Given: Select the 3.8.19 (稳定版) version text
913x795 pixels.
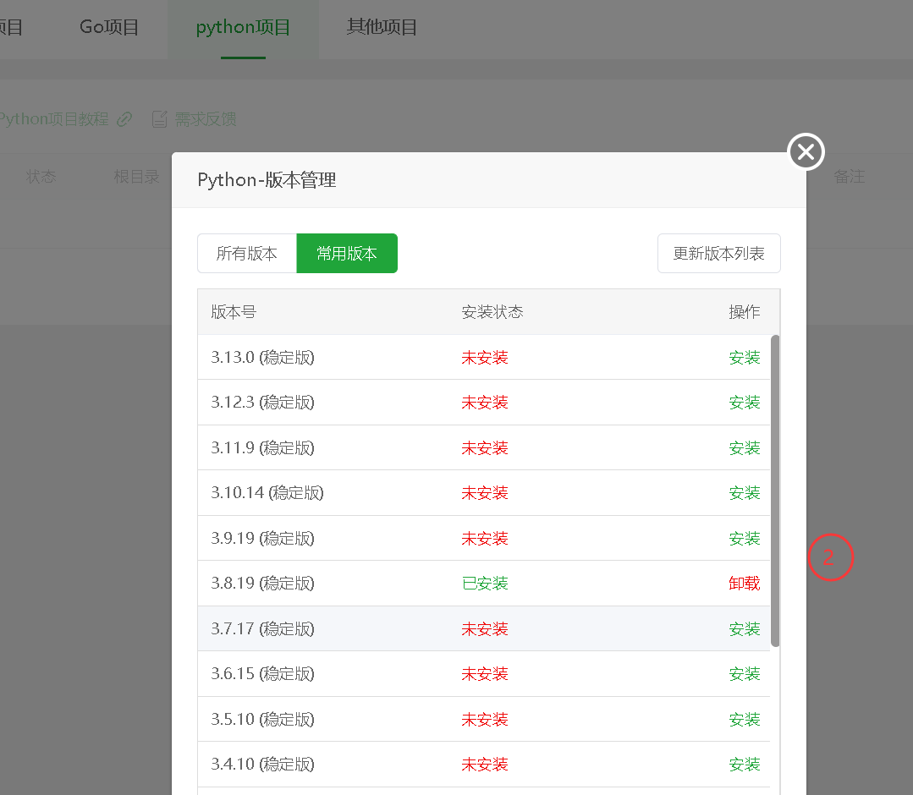Looking at the screenshot, I should coord(262,584).
